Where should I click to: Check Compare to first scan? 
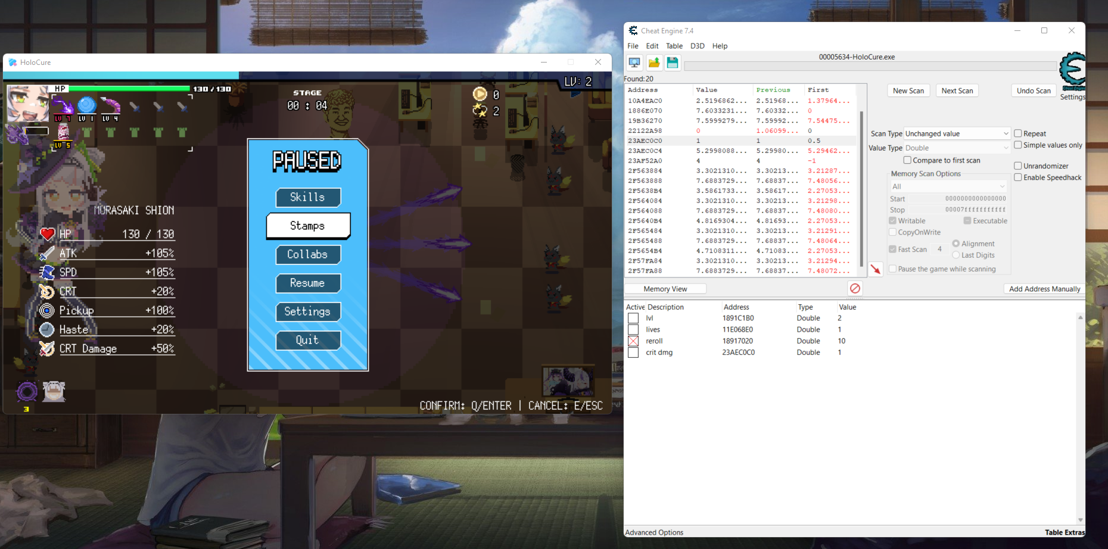tap(907, 160)
